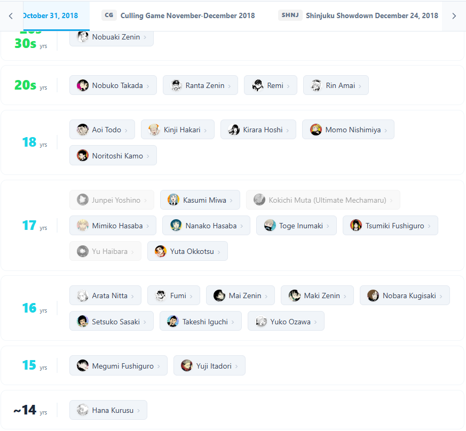Screen dimensions: 466x431
Task: Click Yuta Okkotsu's avatar icon
Action: coord(161,251)
